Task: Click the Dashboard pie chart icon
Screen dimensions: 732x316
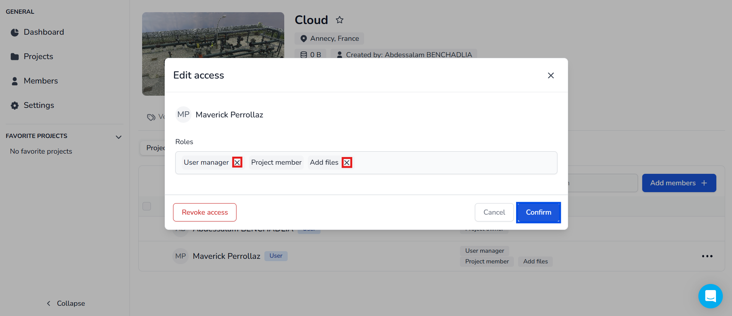Action: pyautogui.click(x=15, y=32)
